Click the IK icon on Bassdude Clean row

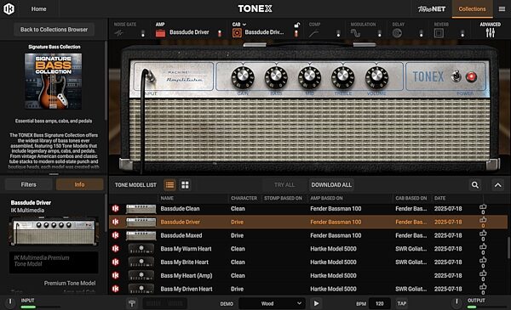click(115, 209)
